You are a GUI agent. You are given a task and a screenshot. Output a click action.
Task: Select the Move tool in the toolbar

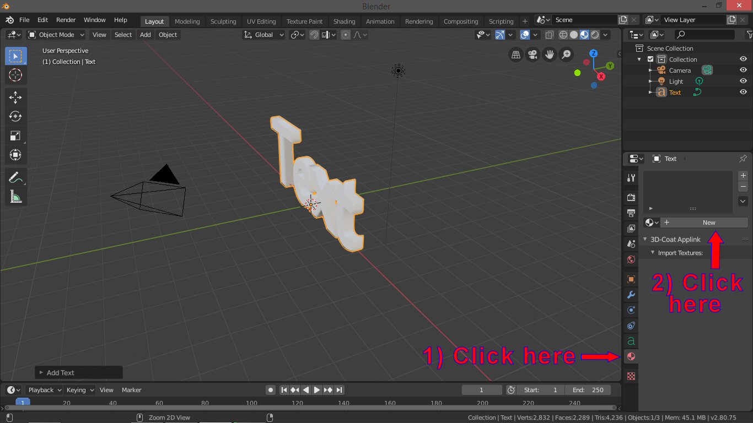tap(15, 97)
